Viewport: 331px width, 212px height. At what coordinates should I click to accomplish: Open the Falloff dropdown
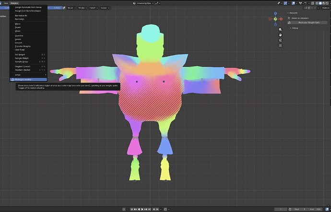click(94, 8)
